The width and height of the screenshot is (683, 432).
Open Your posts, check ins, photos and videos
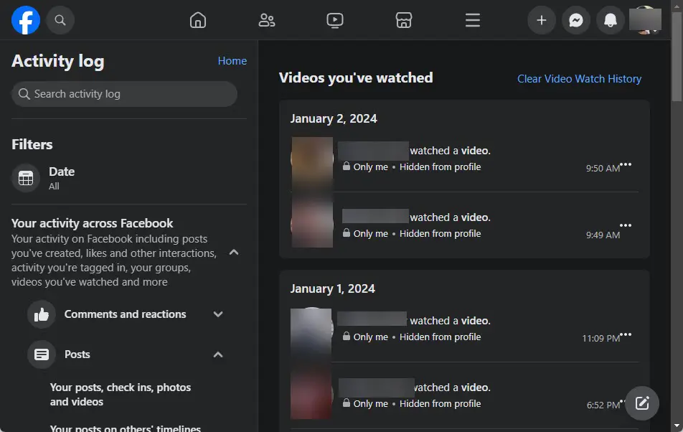tap(121, 395)
